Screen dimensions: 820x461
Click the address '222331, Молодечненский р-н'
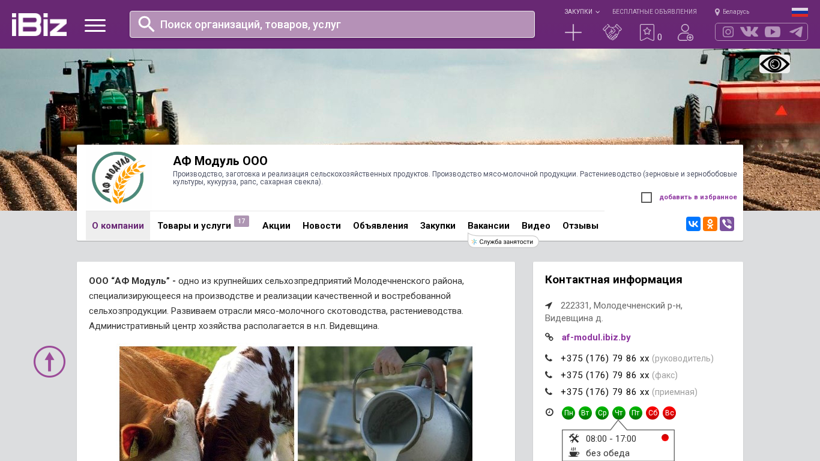click(x=621, y=306)
